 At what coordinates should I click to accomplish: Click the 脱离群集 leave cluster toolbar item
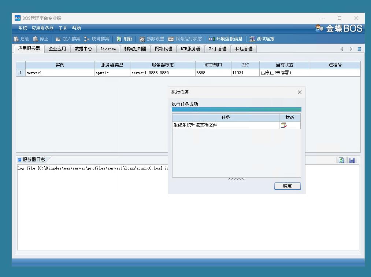[x=97, y=39]
